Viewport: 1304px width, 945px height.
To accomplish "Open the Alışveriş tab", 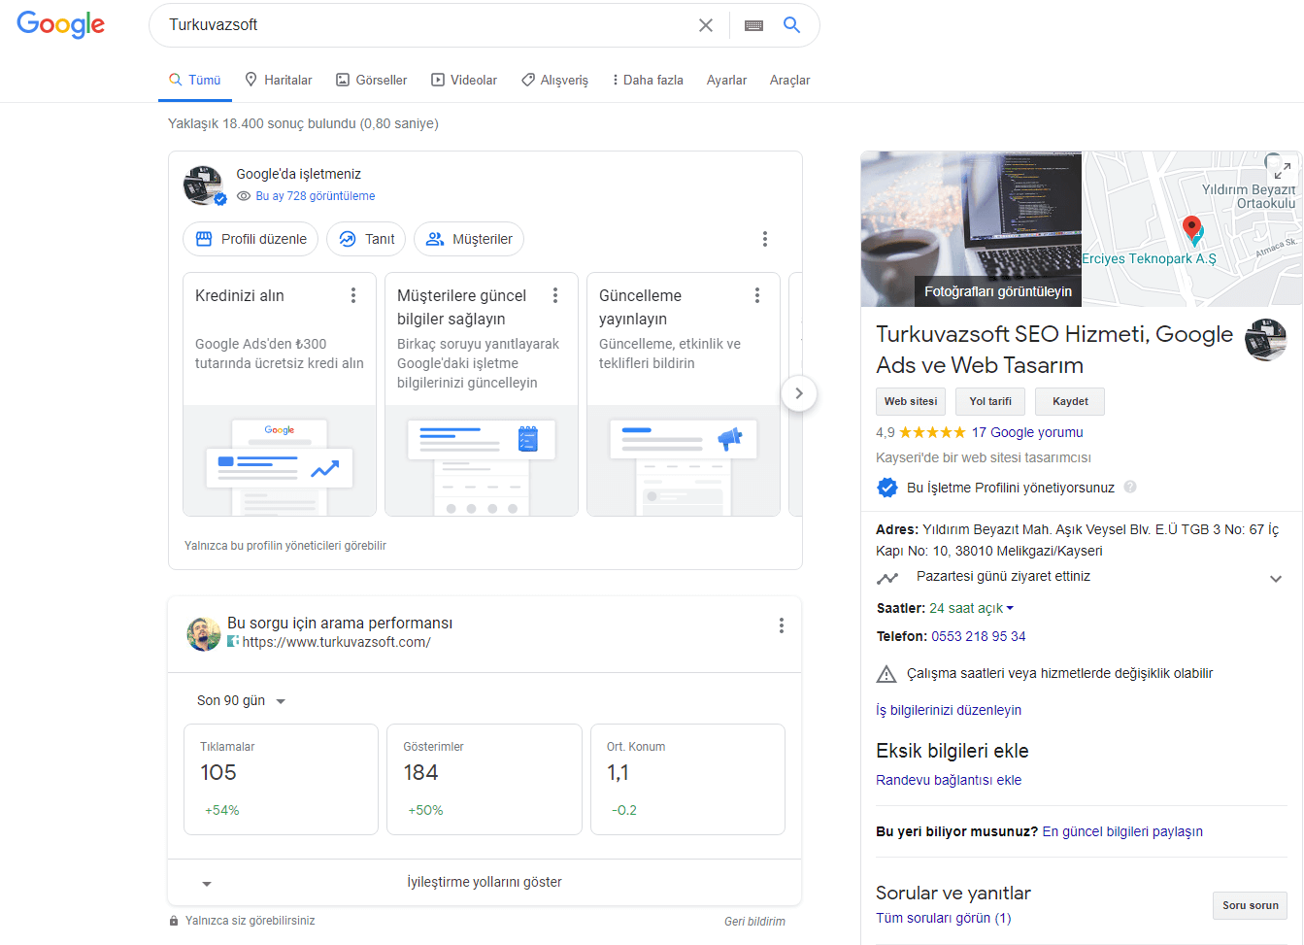I will (x=554, y=80).
